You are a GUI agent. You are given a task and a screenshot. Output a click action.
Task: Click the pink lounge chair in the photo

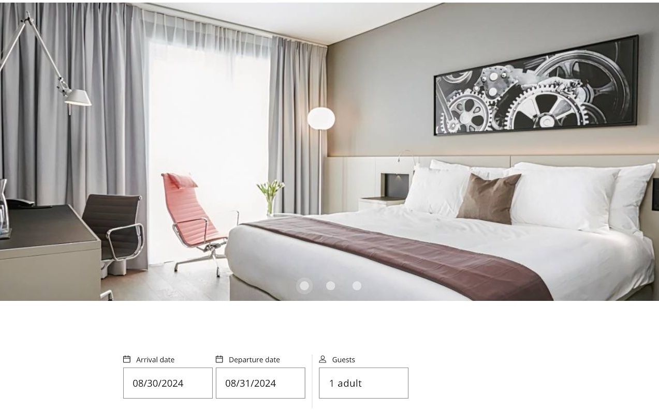tap(194, 222)
